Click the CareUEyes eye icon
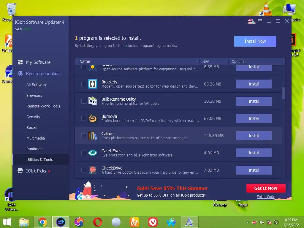The width and height of the screenshot is (304, 228). [93, 153]
